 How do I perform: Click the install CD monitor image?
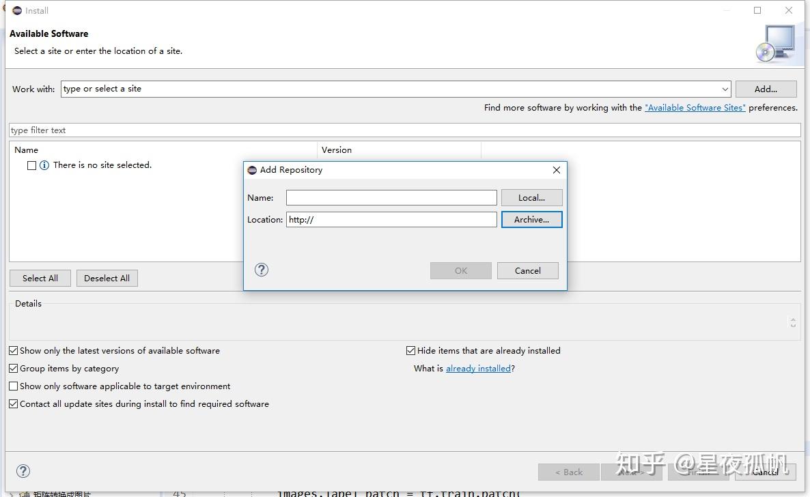tap(776, 44)
